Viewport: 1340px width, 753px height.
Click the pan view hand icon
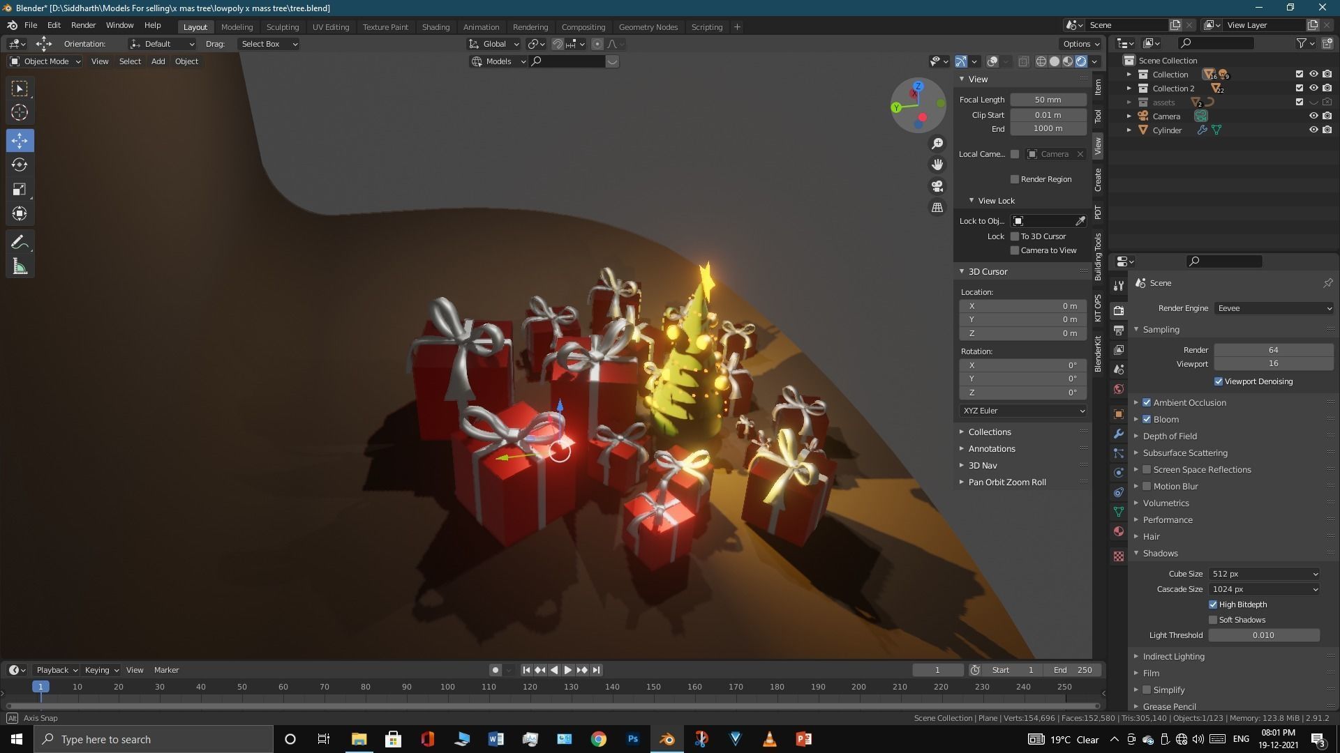[x=937, y=165]
